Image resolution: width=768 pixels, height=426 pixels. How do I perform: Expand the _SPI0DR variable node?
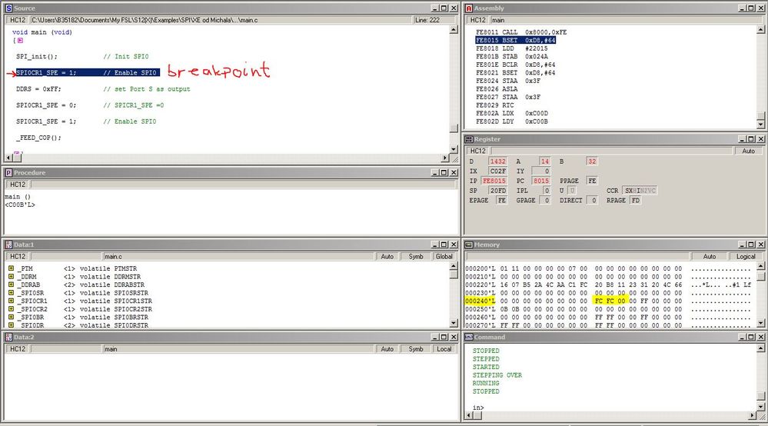12,325
